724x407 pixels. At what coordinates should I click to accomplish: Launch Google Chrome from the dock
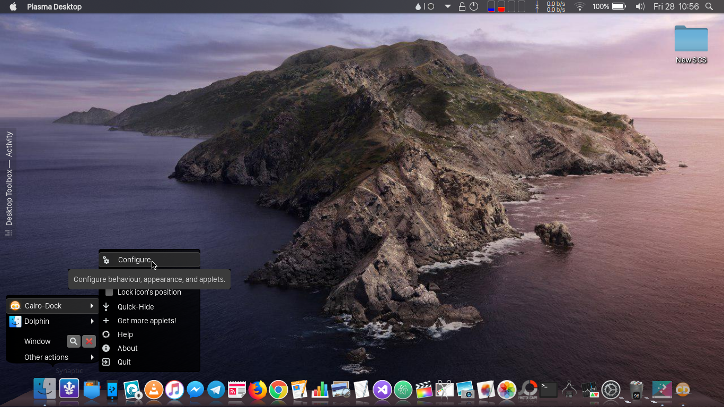click(278, 390)
